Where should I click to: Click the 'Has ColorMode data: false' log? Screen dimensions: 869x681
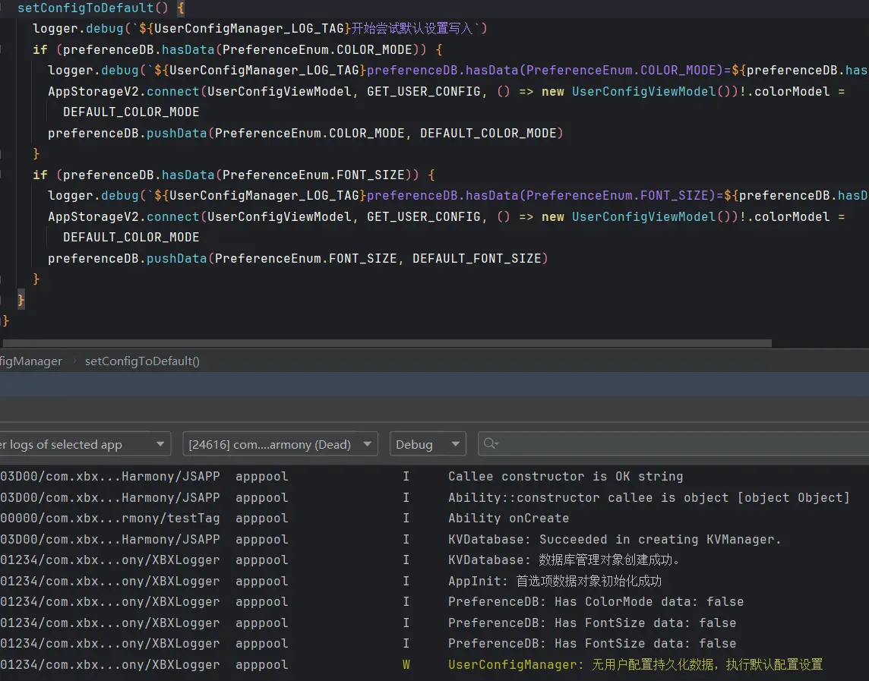click(596, 602)
